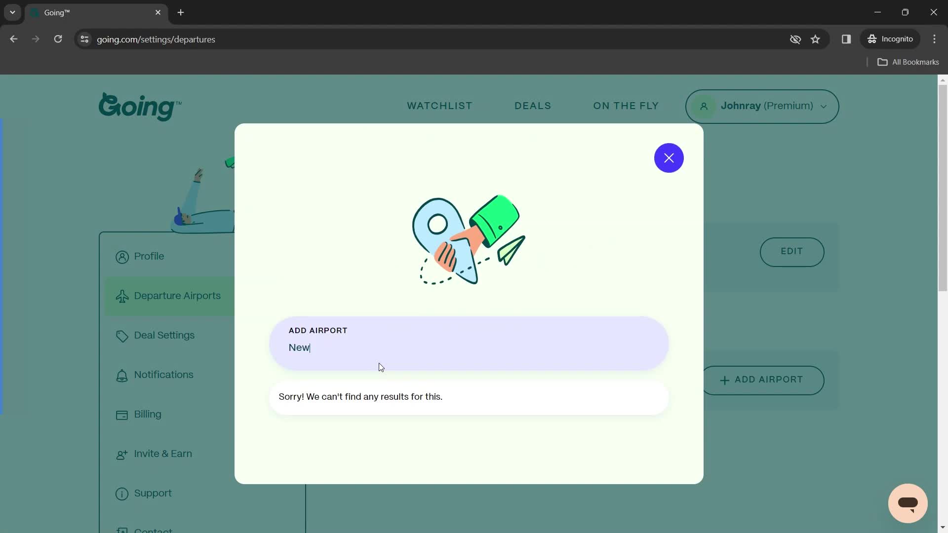Open the DEALS navigation tab
This screenshot has height=533, width=948.
tap(533, 106)
